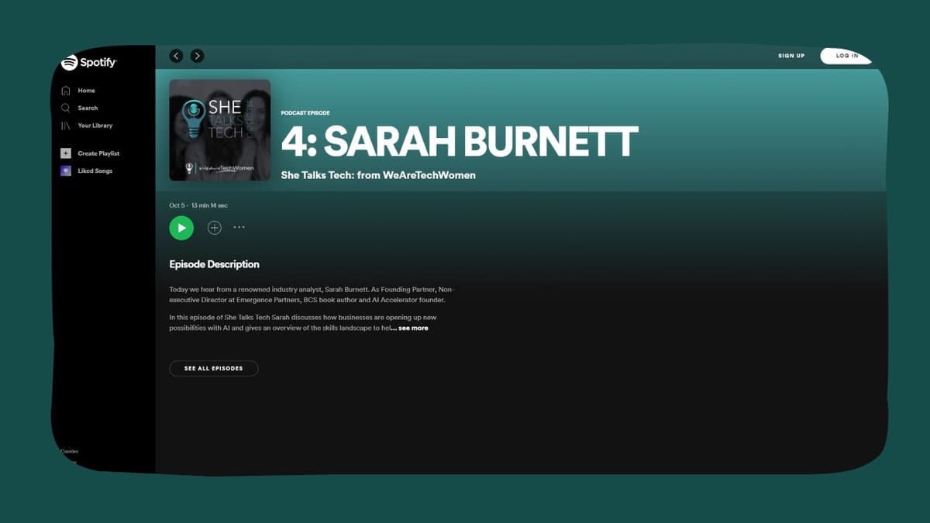Click the Sign Up link
The width and height of the screenshot is (930, 523).
click(x=791, y=56)
